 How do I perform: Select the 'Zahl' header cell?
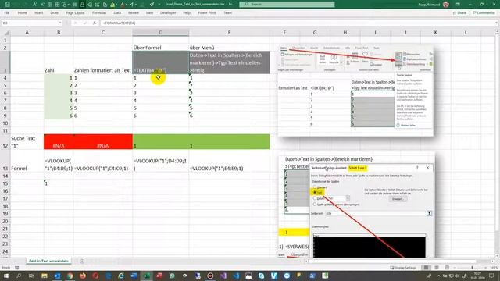pos(59,62)
